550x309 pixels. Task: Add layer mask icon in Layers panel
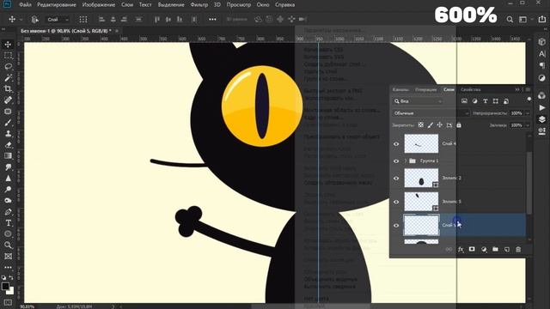pyautogui.click(x=472, y=249)
